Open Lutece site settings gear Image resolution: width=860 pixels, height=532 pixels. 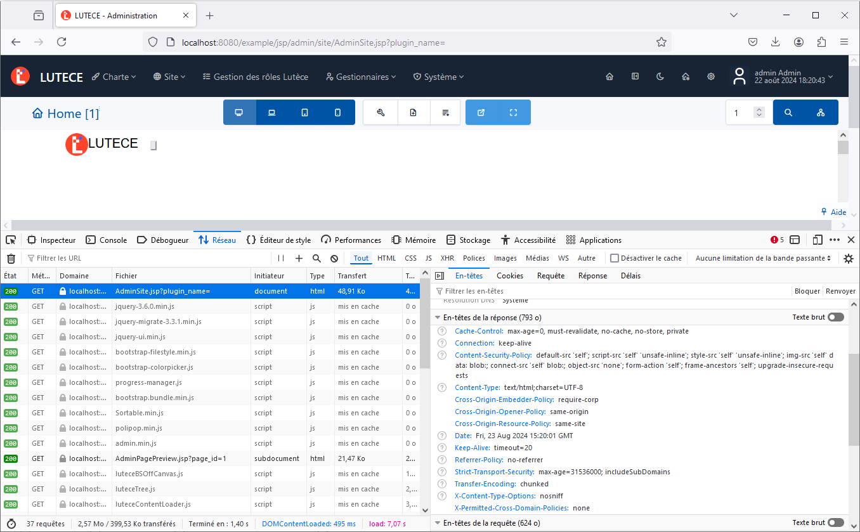(x=711, y=76)
